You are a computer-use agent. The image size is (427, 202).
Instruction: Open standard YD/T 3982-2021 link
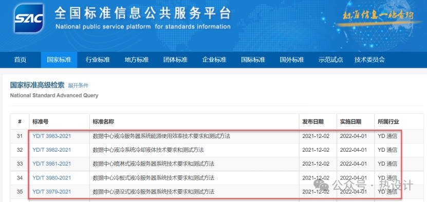[51, 150]
